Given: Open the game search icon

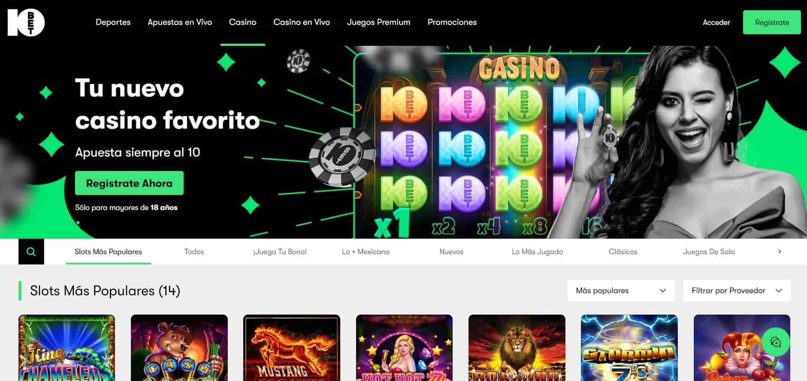Looking at the screenshot, I should [31, 252].
